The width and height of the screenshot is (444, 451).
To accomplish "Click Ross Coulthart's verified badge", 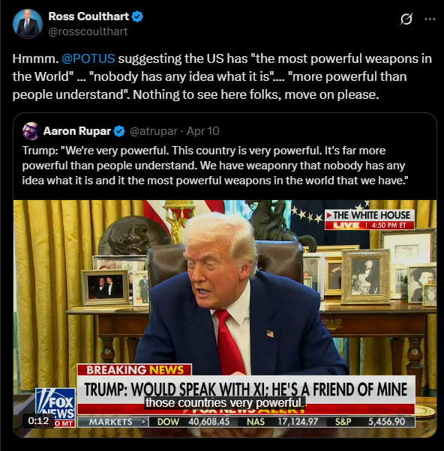I will 137,16.
